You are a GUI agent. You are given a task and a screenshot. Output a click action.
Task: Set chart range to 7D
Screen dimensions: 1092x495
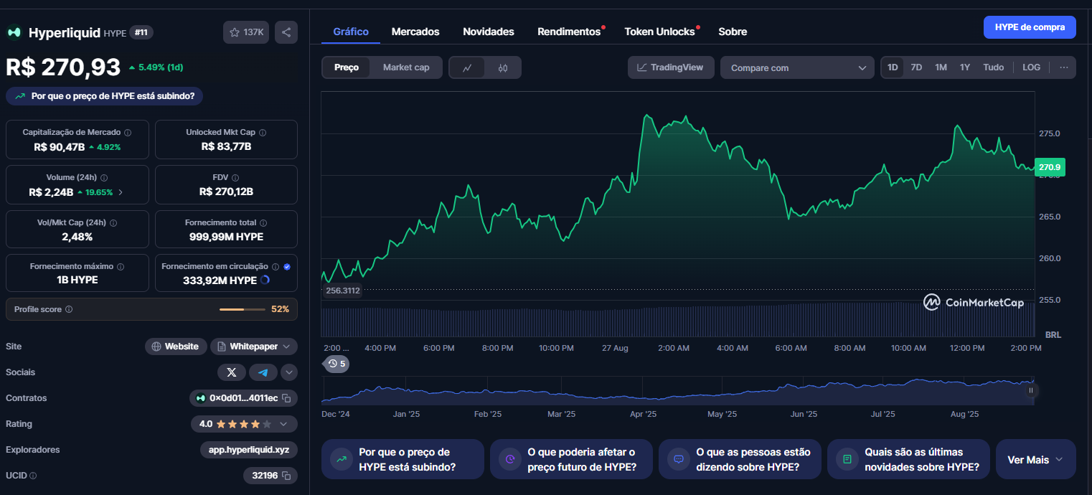click(916, 67)
